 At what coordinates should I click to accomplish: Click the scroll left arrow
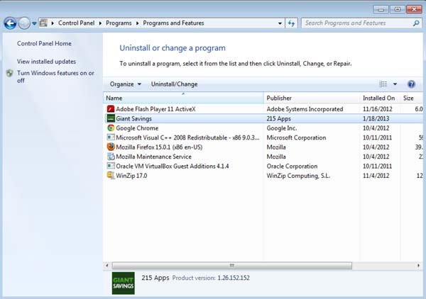click(107, 266)
